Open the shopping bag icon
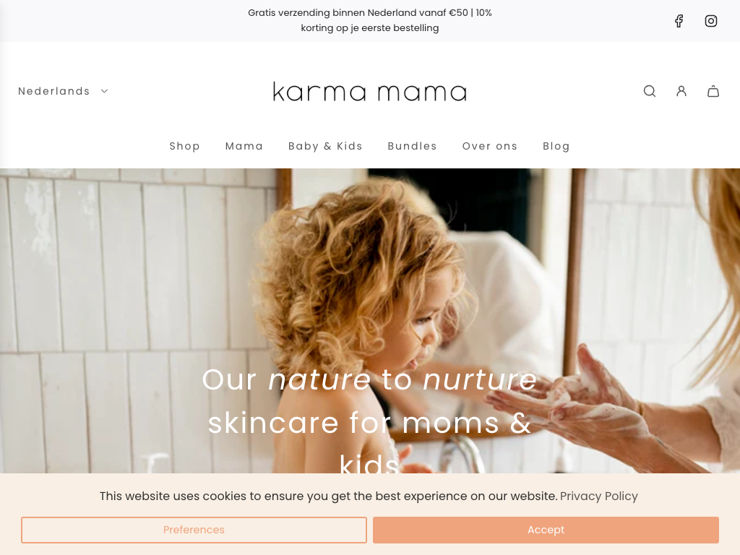740x555 pixels. pyautogui.click(x=713, y=91)
